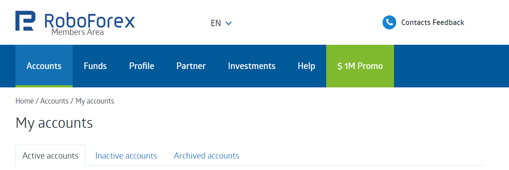
Task: Show the Archived accounts tab
Action: pos(206,156)
